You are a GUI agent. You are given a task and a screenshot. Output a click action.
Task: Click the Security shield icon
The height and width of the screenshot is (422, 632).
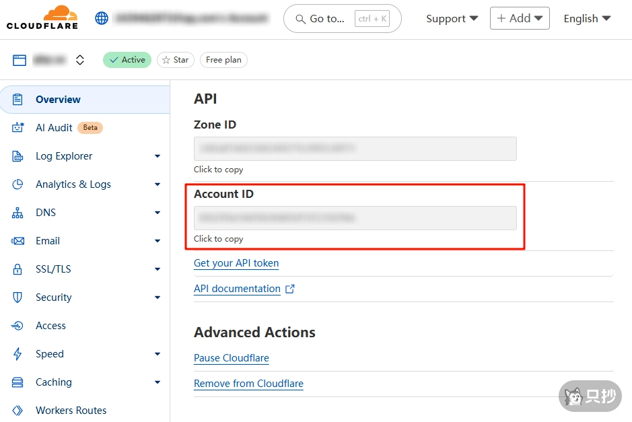click(18, 297)
